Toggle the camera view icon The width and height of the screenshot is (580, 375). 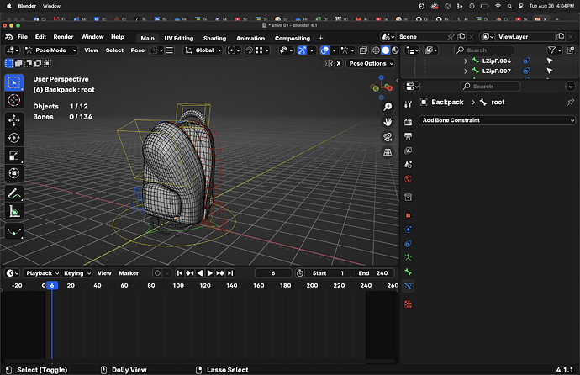388,137
